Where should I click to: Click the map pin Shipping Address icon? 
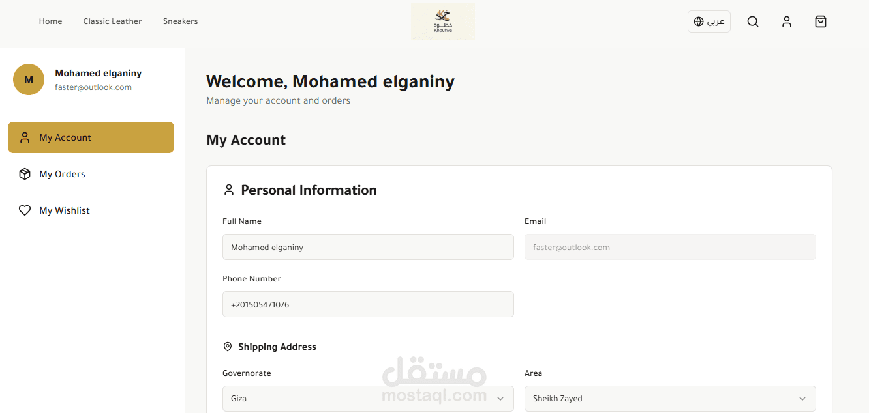point(228,347)
